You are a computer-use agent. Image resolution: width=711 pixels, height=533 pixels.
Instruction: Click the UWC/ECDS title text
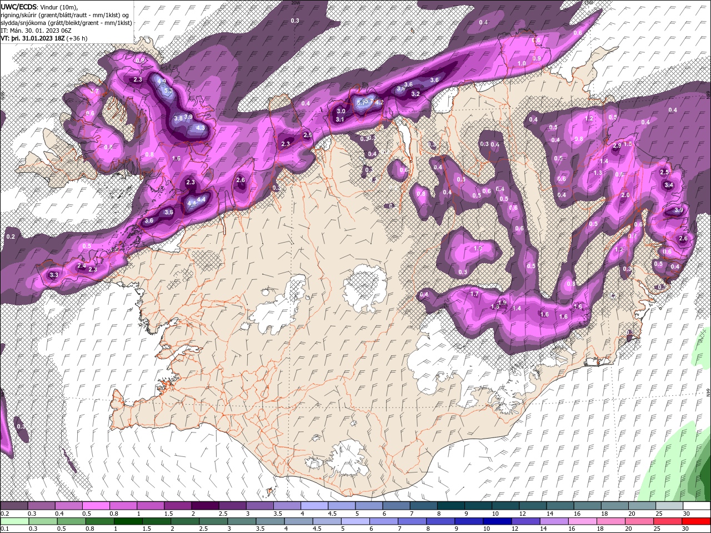[x=18, y=7]
